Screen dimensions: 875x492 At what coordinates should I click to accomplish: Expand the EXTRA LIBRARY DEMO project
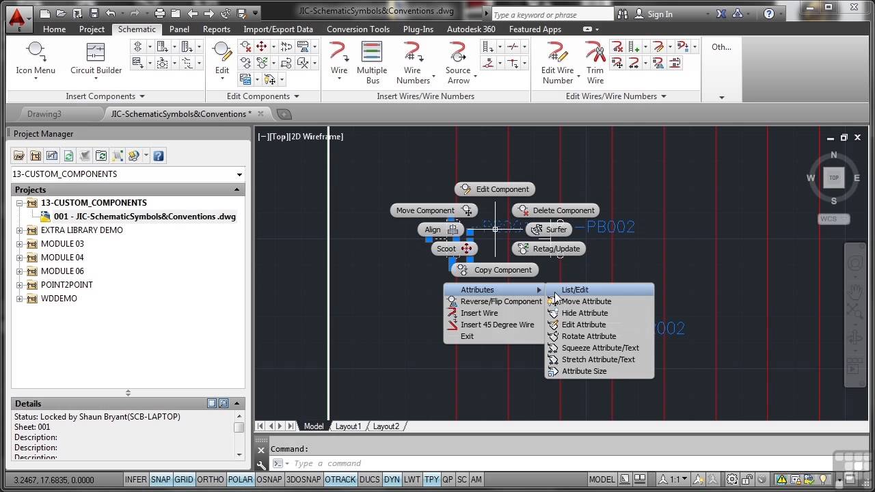pos(20,230)
